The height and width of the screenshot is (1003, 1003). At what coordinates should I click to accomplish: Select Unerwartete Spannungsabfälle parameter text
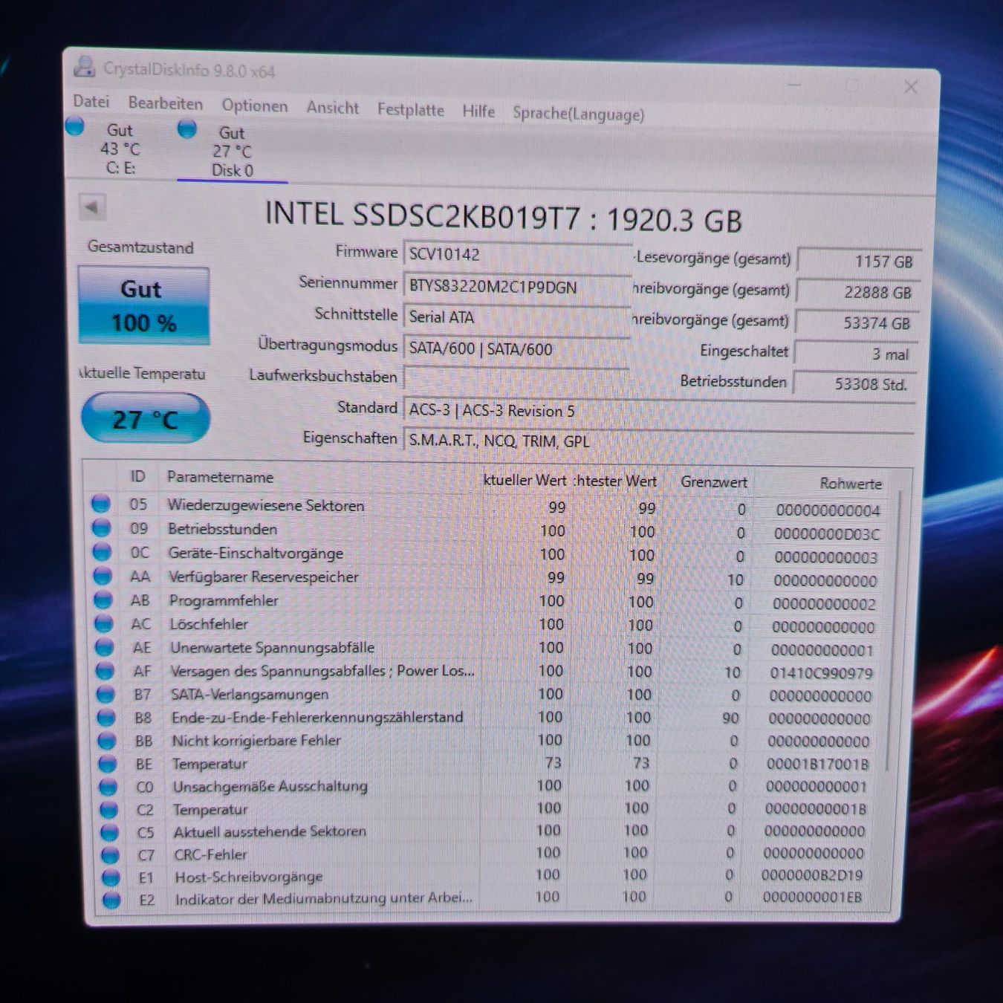272,647
